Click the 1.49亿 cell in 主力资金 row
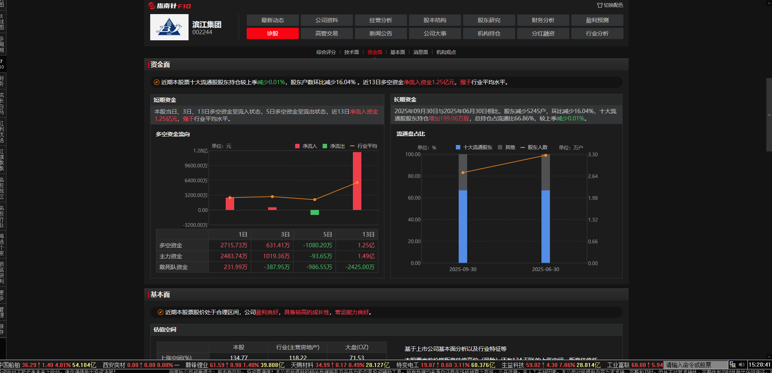Image resolution: width=772 pixels, height=373 pixels. (x=357, y=256)
